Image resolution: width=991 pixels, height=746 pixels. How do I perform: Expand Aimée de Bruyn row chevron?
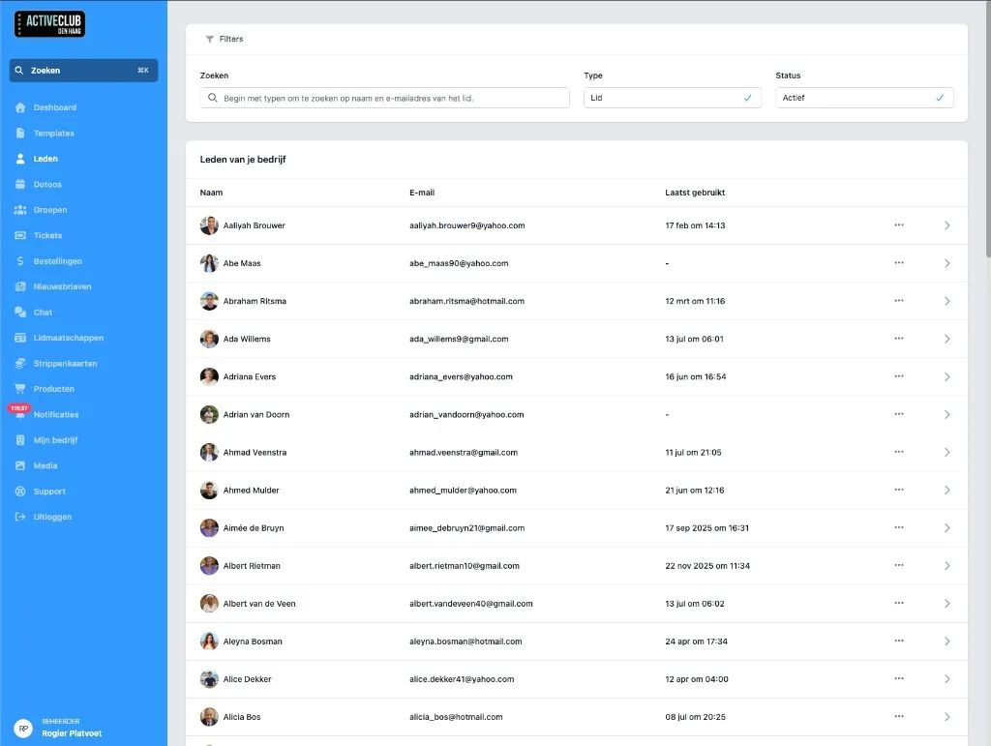pyautogui.click(x=946, y=528)
